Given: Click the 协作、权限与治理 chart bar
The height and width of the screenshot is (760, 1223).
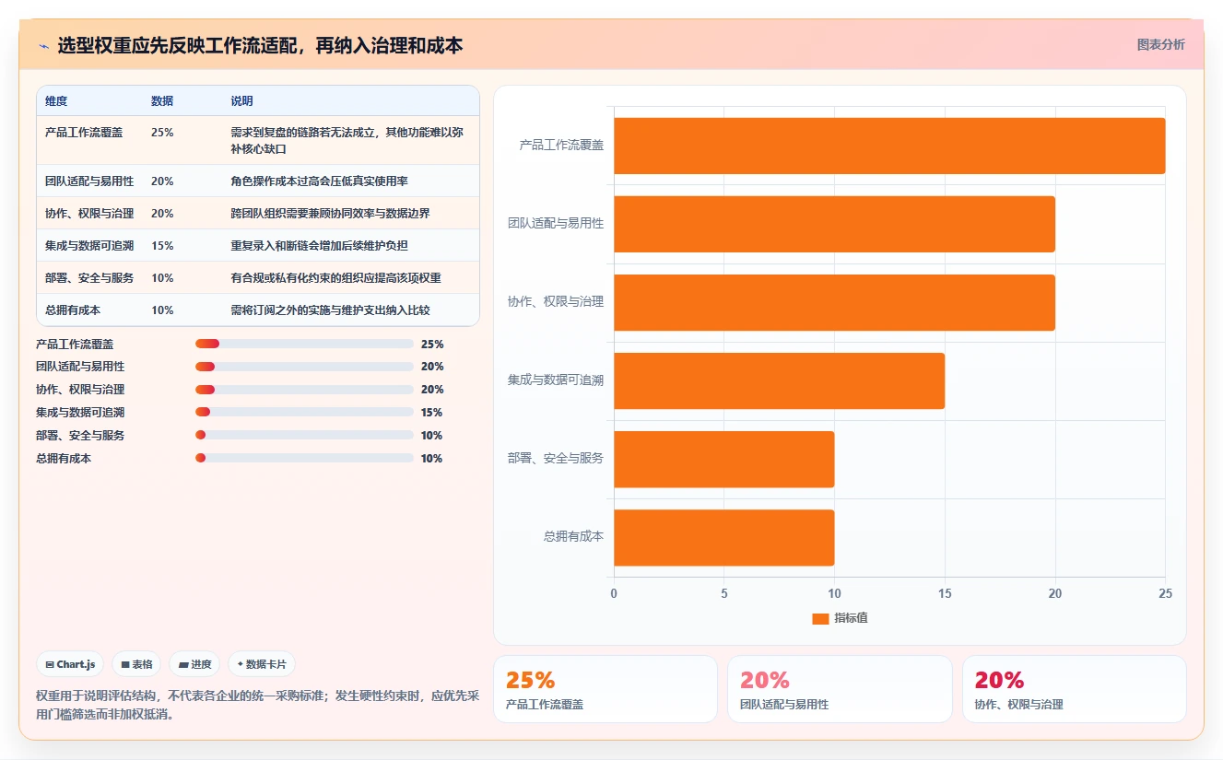Looking at the screenshot, I should point(834,302).
